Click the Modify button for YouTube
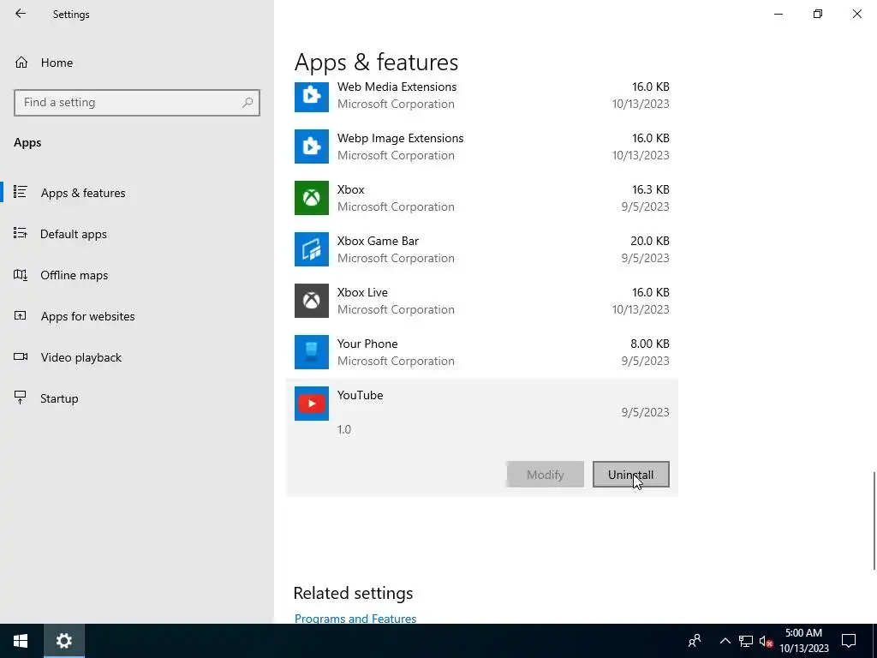 (x=546, y=475)
